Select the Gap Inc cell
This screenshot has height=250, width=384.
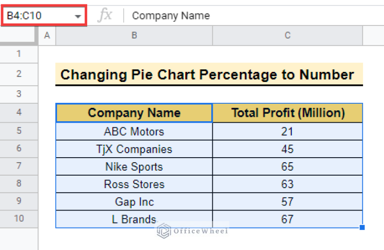tap(134, 202)
